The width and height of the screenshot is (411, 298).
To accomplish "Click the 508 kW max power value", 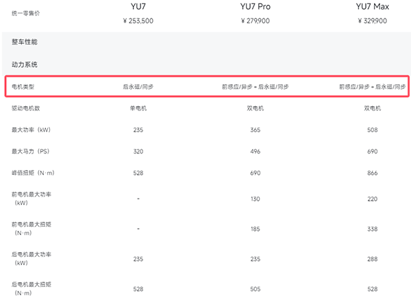I will pos(372,129).
